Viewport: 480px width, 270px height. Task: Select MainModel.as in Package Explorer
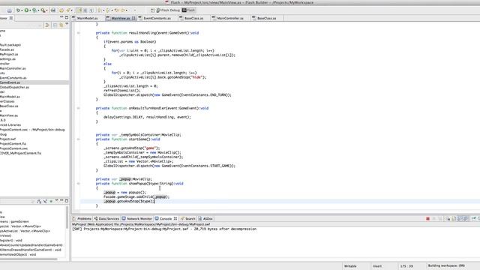(x=10, y=97)
